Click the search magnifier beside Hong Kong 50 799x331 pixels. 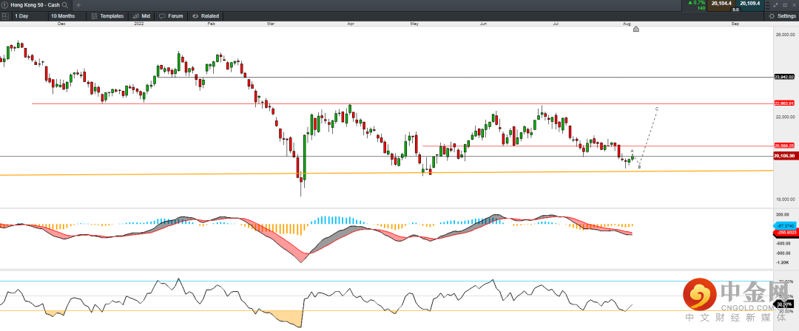click(x=64, y=4)
